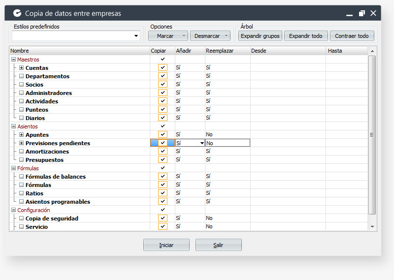The height and width of the screenshot is (280, 394).
Task: Click the small square icon beside Socios
Action: pyautogui.click(x=21, y=85)
